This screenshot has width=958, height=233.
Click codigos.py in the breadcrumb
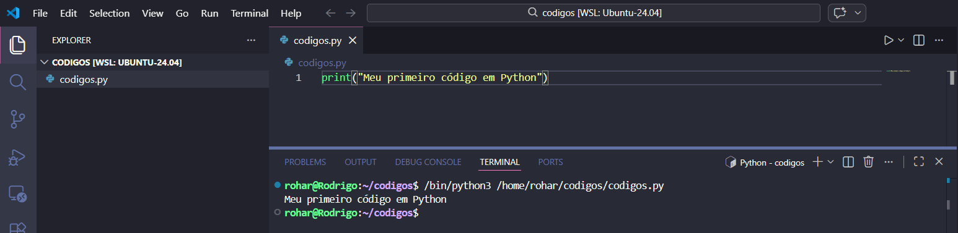tap(322, 62)
